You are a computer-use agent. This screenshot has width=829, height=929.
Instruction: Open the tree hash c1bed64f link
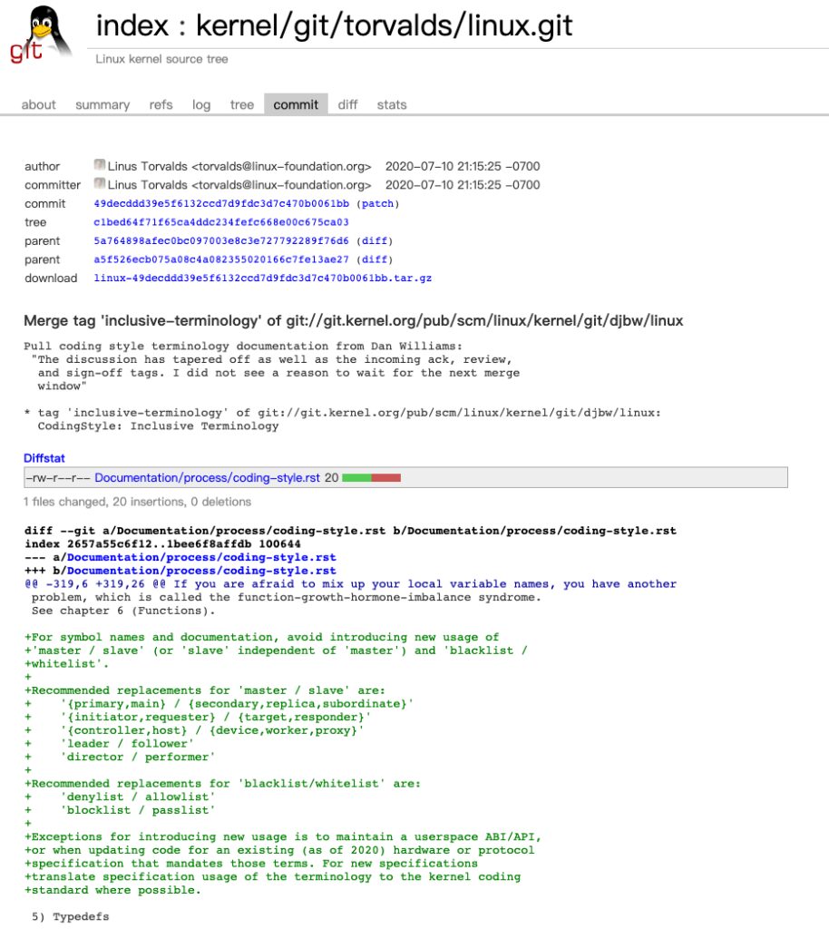(221, 222)
